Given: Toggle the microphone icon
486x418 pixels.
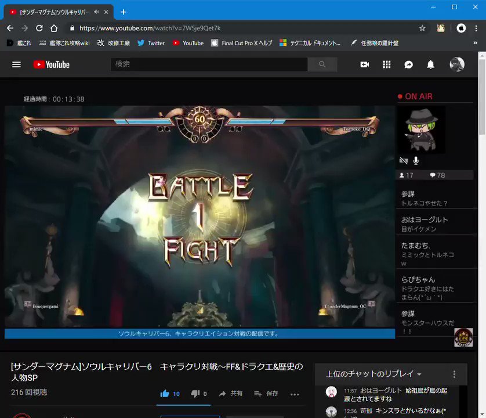Looking at the screenshot, I should point(416,160).
